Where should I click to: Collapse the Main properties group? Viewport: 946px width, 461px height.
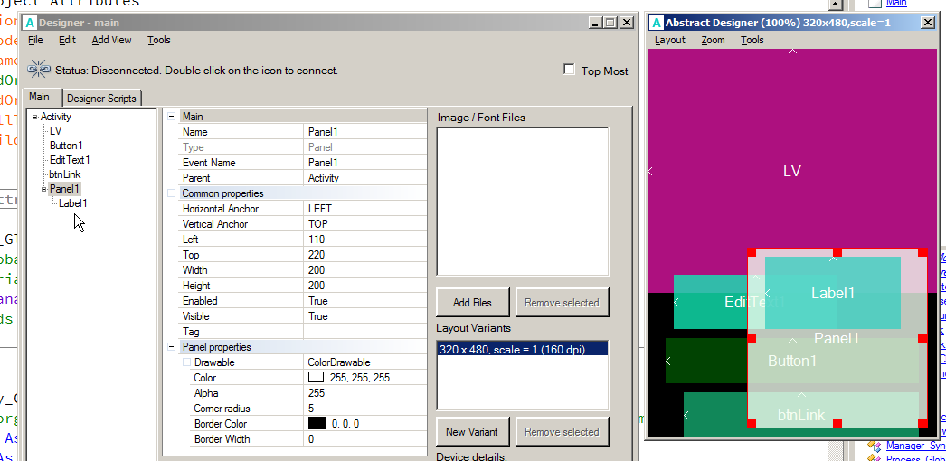point(171,117)
